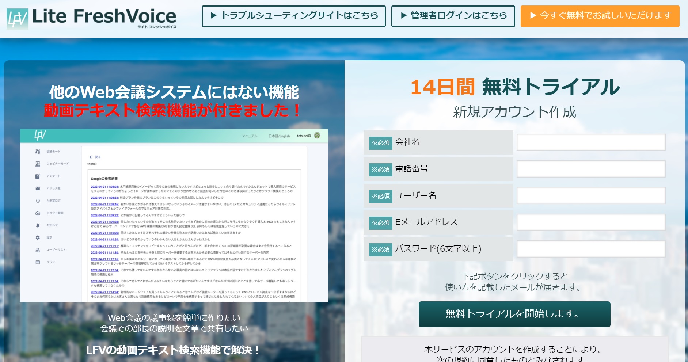Click the アンケート survey icon

click(37, 176)
